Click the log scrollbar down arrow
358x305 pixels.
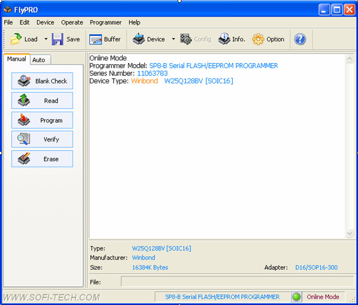coord(349,233)
